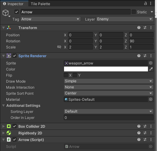
Task: Open Transform component help reference
Action: coord(139,28)
